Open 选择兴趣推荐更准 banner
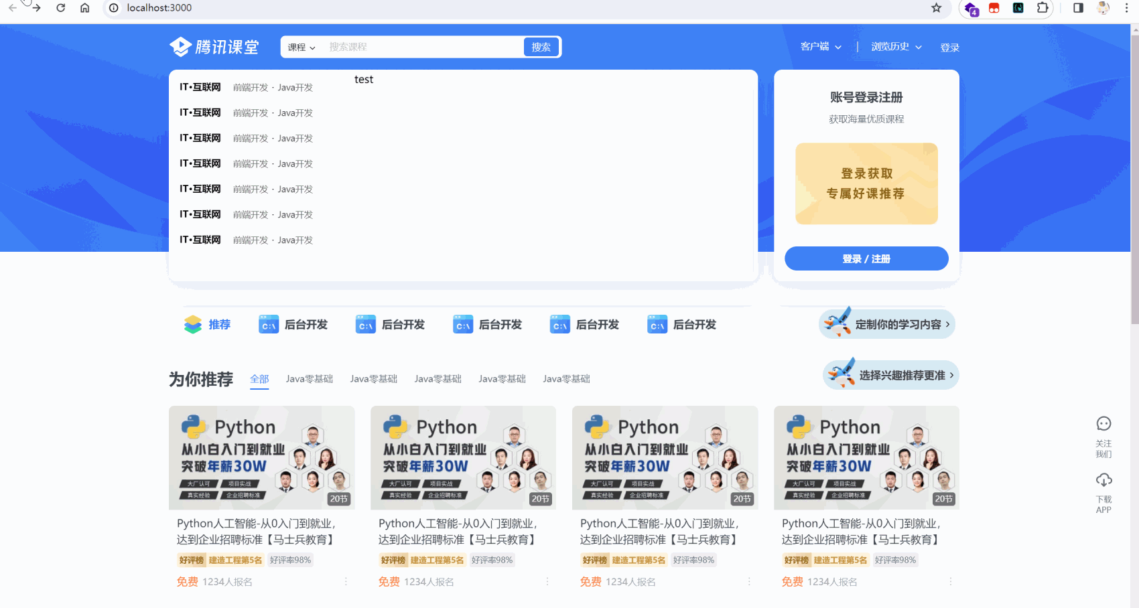Viewport: 1139px width, 608px height. tap(891, 375)
